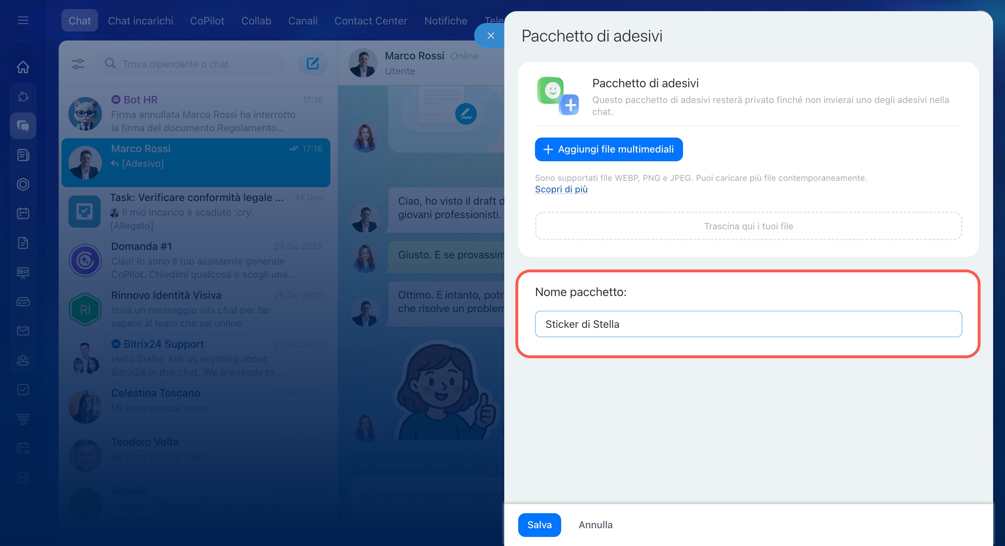Viewport: 1005px width, 546px height.
Task: Open the hamburger main menu
Action: coord(23,20)
